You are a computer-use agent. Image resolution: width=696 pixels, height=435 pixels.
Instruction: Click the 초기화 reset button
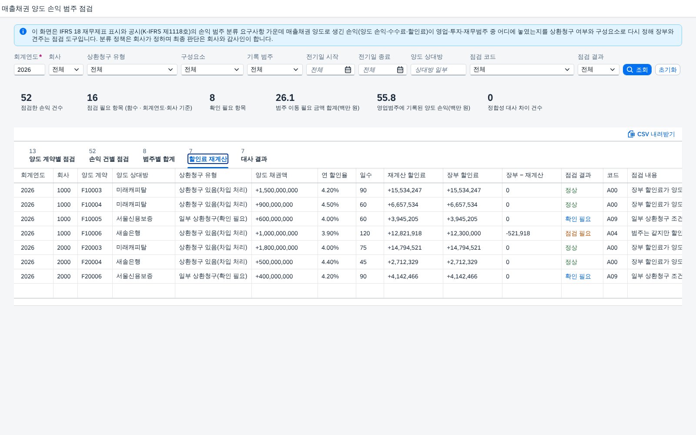(667, 70)
